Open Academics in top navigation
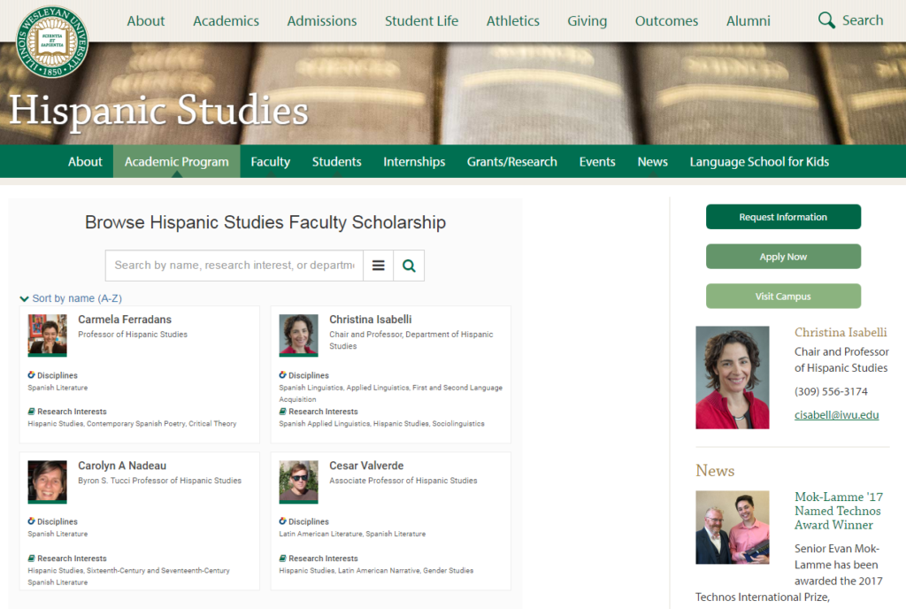The image size is (906, 609). [x=226, y=20]
